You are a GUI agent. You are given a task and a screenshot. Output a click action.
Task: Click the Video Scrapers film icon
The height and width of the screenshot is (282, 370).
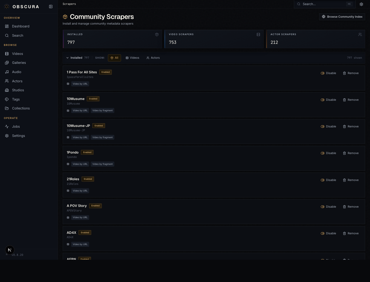(258, 34)
